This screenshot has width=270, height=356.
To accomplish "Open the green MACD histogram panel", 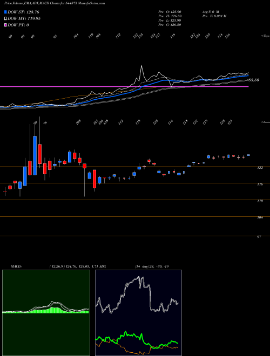I will [x=46, y=313].
